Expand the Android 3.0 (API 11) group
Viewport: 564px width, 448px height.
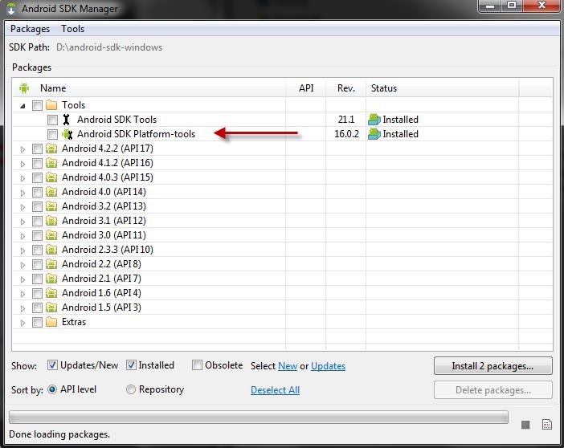click(x=22, y=236)
